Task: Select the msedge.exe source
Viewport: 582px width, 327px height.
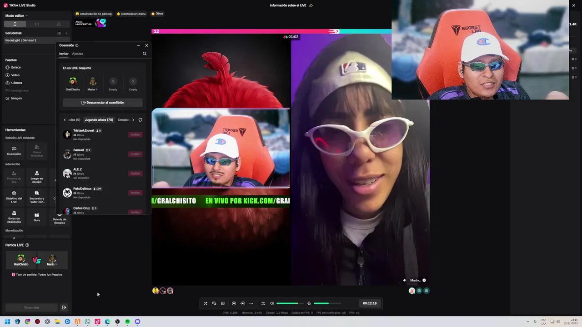Action: (x=17, y=90)
